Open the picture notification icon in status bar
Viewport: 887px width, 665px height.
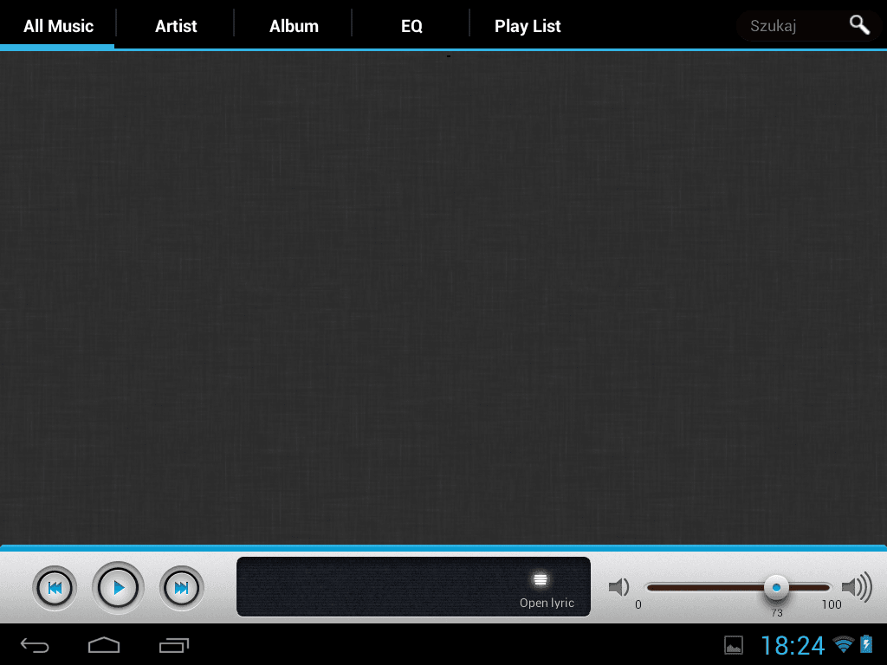tap(734, 645)
